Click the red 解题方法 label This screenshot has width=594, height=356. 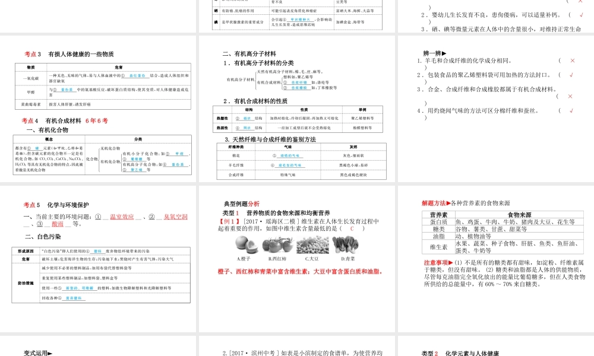coord(436,203)
